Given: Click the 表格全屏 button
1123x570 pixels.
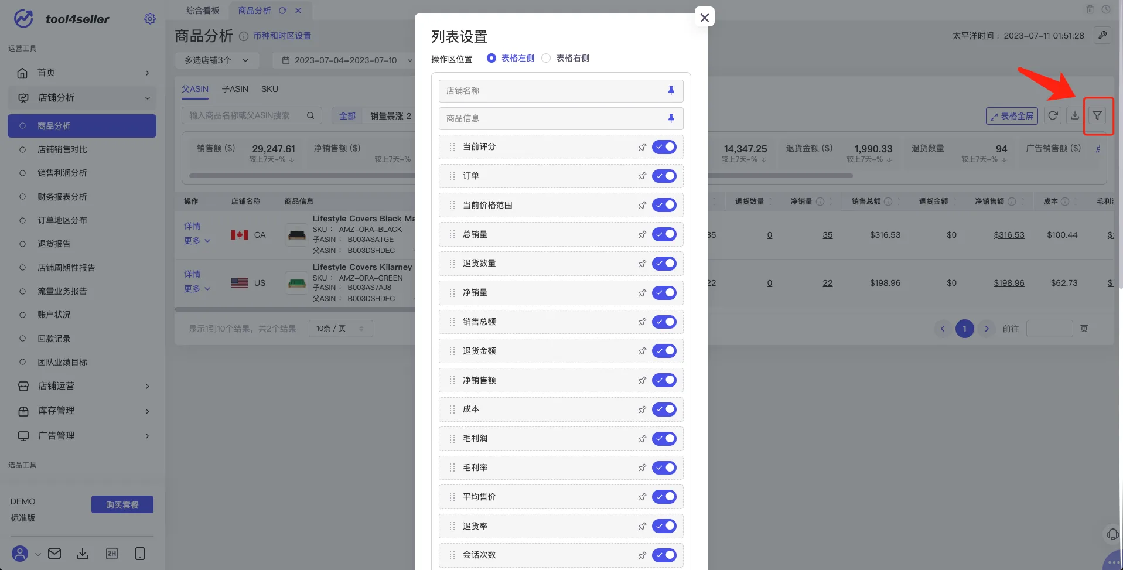Looking at the screenshot, I should (1012, 116).
